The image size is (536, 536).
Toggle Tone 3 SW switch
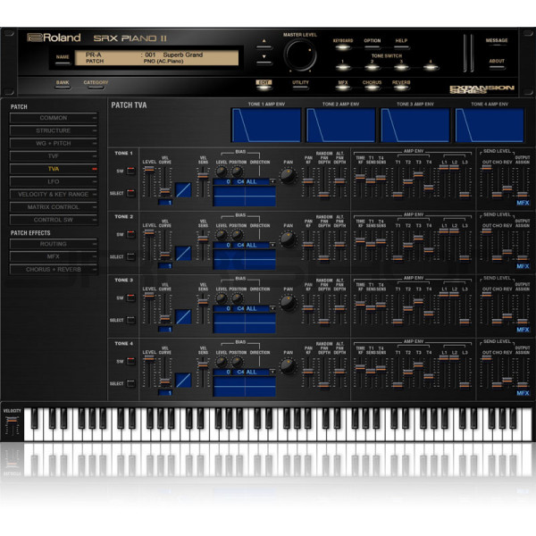131,297
